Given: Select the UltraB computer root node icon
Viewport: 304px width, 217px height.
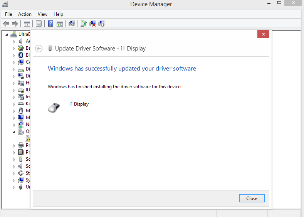Looking at the screenshot, I should click(x=13, y=34).
